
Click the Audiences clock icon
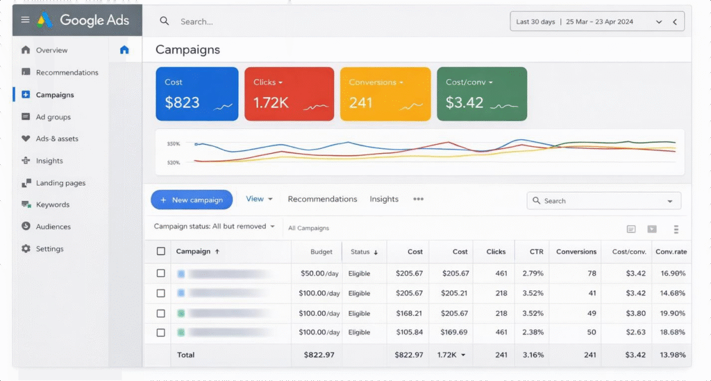pyautogui.click(x=26, y=227)
